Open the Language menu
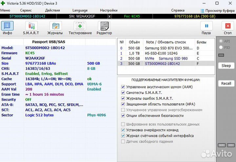 point(80,10)
